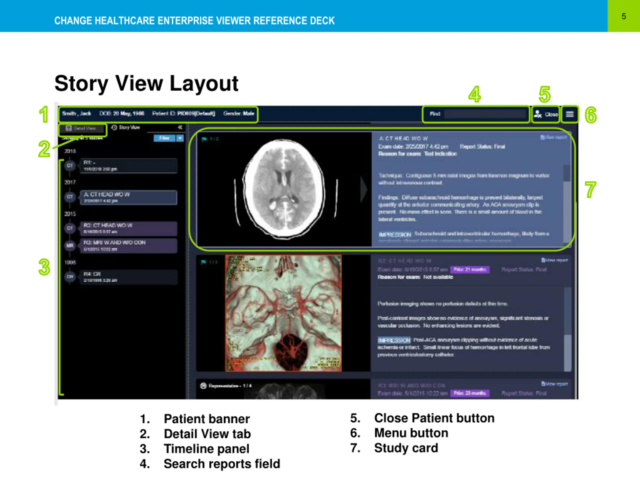Select R3: MRI W AND WO CON timeline entry
640x480 pixels.
tap(129, 245)
